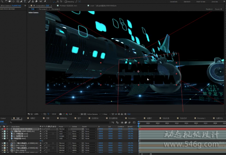Open the Active Camera view dropdown
Viewport: 226px width, 155px height.
94,114
